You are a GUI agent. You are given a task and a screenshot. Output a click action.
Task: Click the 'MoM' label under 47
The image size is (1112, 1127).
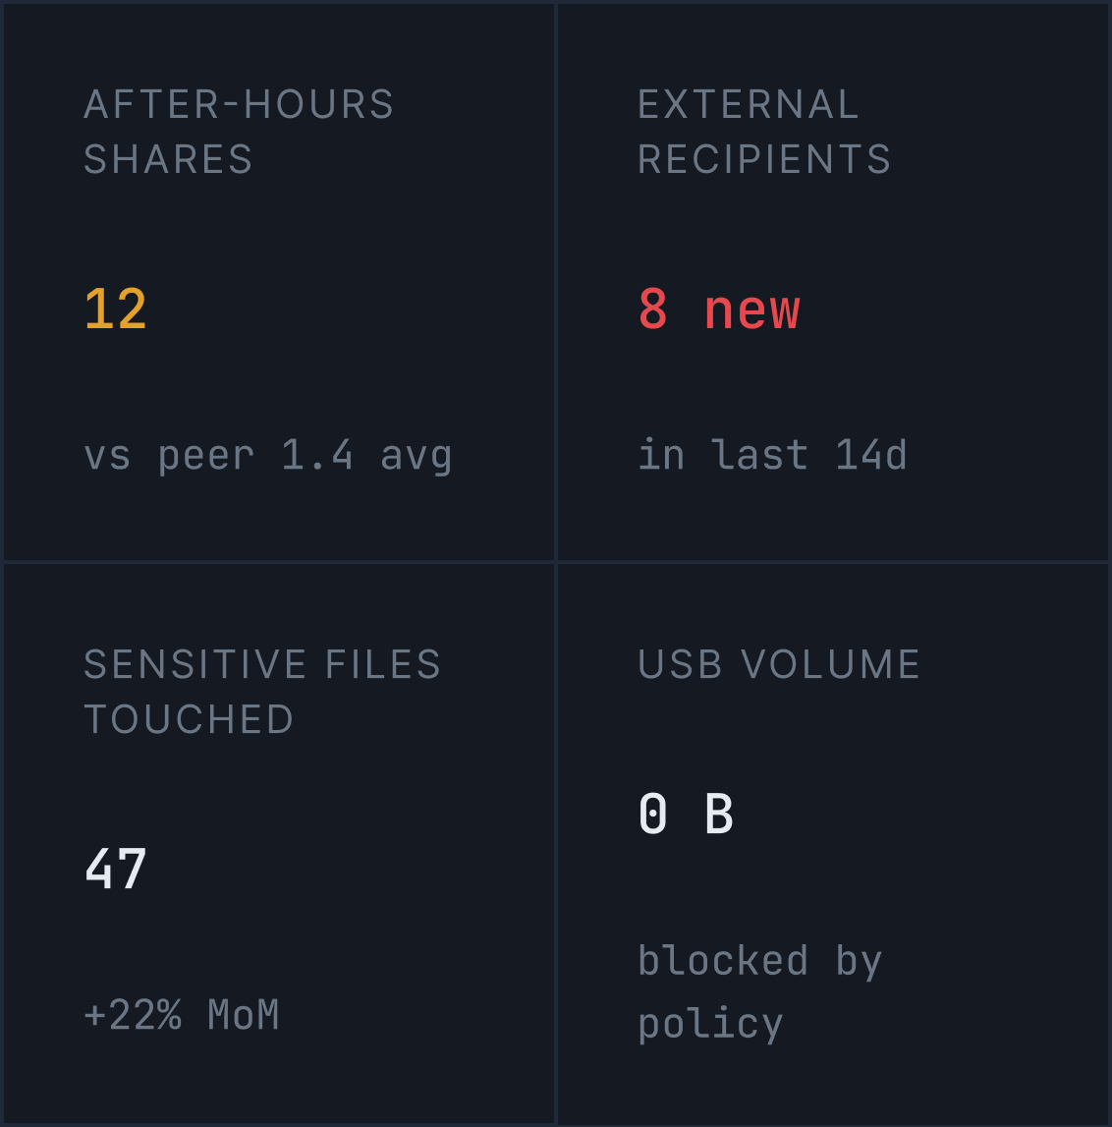[243, 1015]
